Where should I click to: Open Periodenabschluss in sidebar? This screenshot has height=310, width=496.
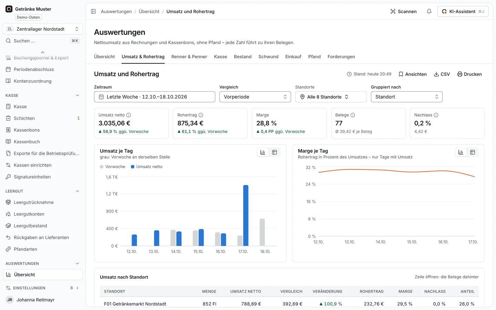[43, 69]
